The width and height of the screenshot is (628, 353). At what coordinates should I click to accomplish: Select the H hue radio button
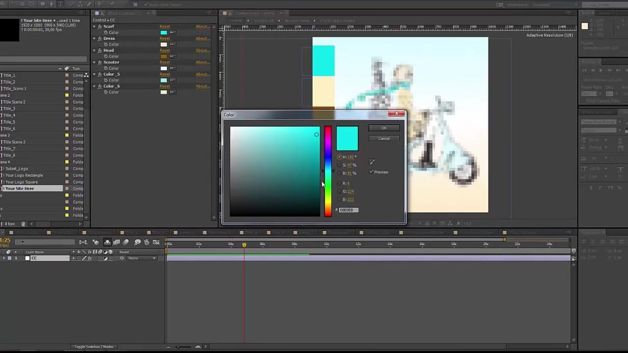coord(339,157)
